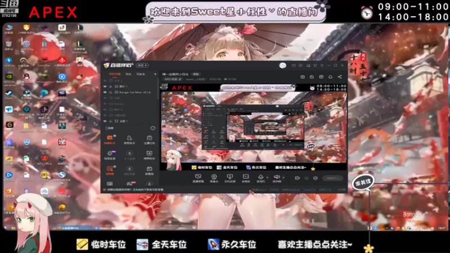Hide the 图片 1 source
This screenshot has height=253, width=450.
(105, 87)
